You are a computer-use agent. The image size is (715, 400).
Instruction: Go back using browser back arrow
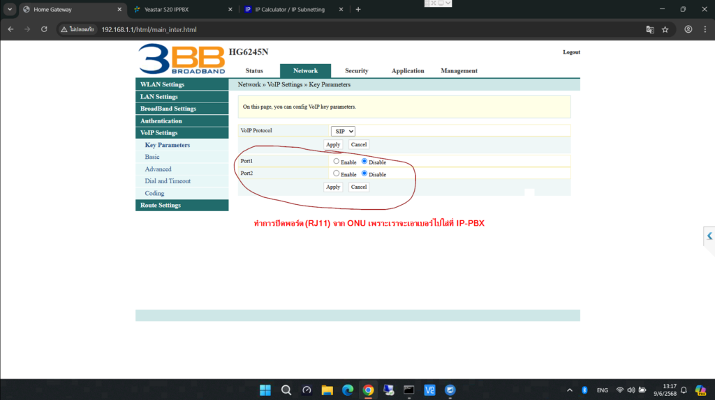click(10, 29)
